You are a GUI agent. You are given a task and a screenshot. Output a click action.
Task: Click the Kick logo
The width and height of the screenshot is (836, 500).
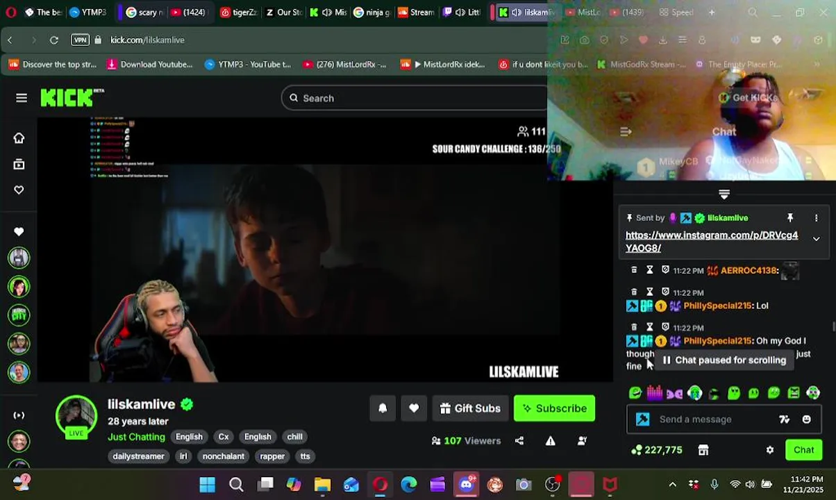(72, 98)
